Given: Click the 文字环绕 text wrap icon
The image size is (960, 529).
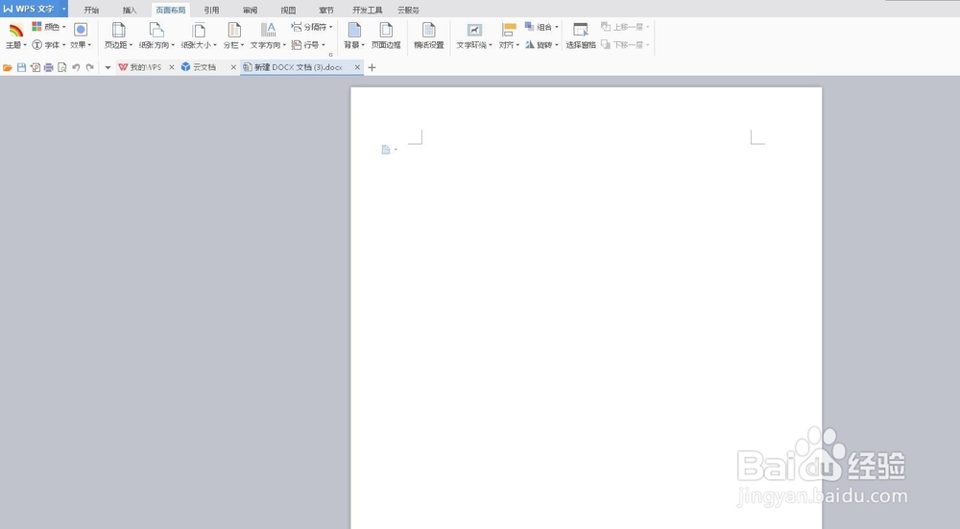Looking at the screenshot, I should (474, 30).
